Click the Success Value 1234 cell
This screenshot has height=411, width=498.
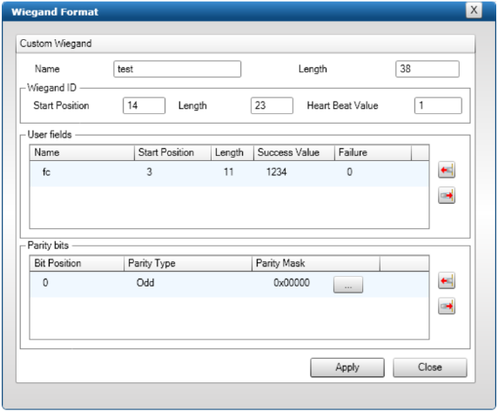click(276, 172)
